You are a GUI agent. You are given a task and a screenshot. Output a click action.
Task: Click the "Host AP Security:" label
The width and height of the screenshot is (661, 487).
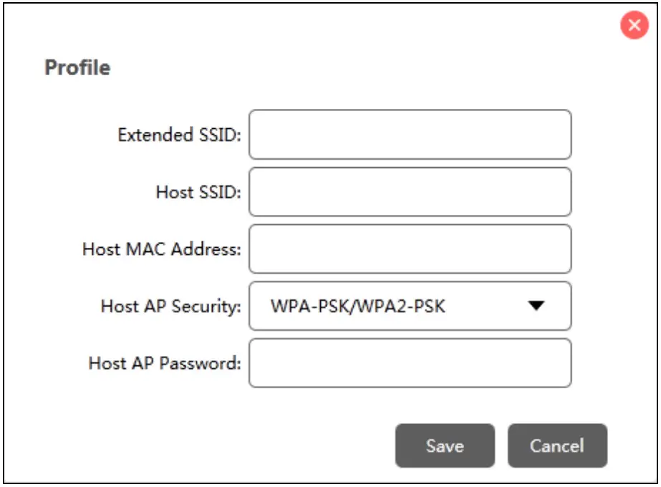[x=171, y=307]
